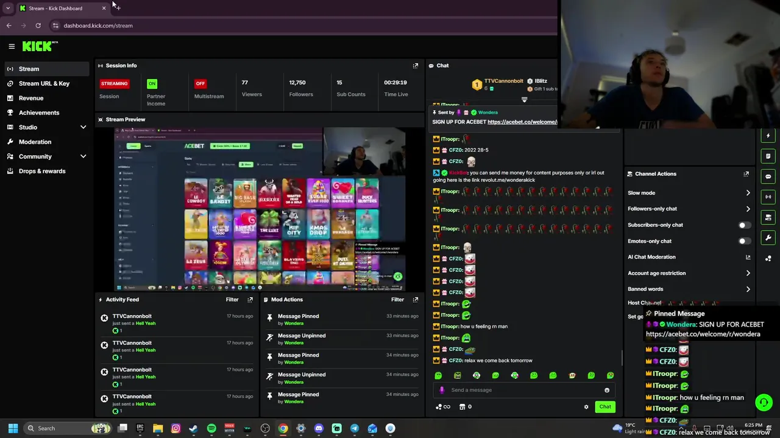Reload the browser page

[x=38, y=26]
